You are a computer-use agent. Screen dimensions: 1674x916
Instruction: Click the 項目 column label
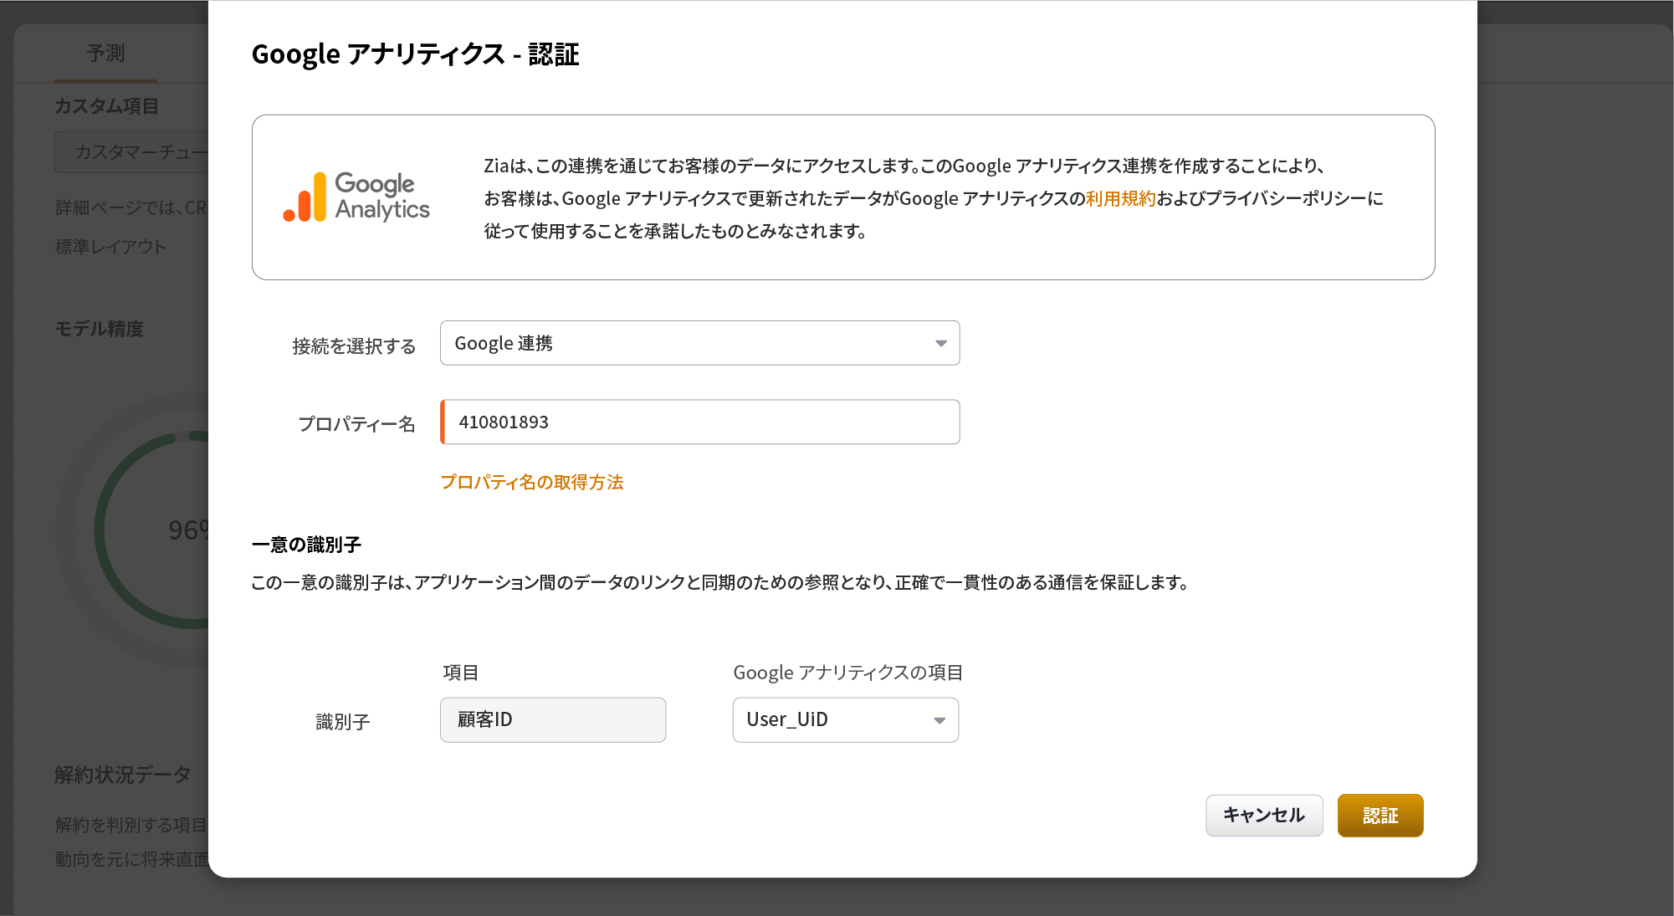pos(460,673)
